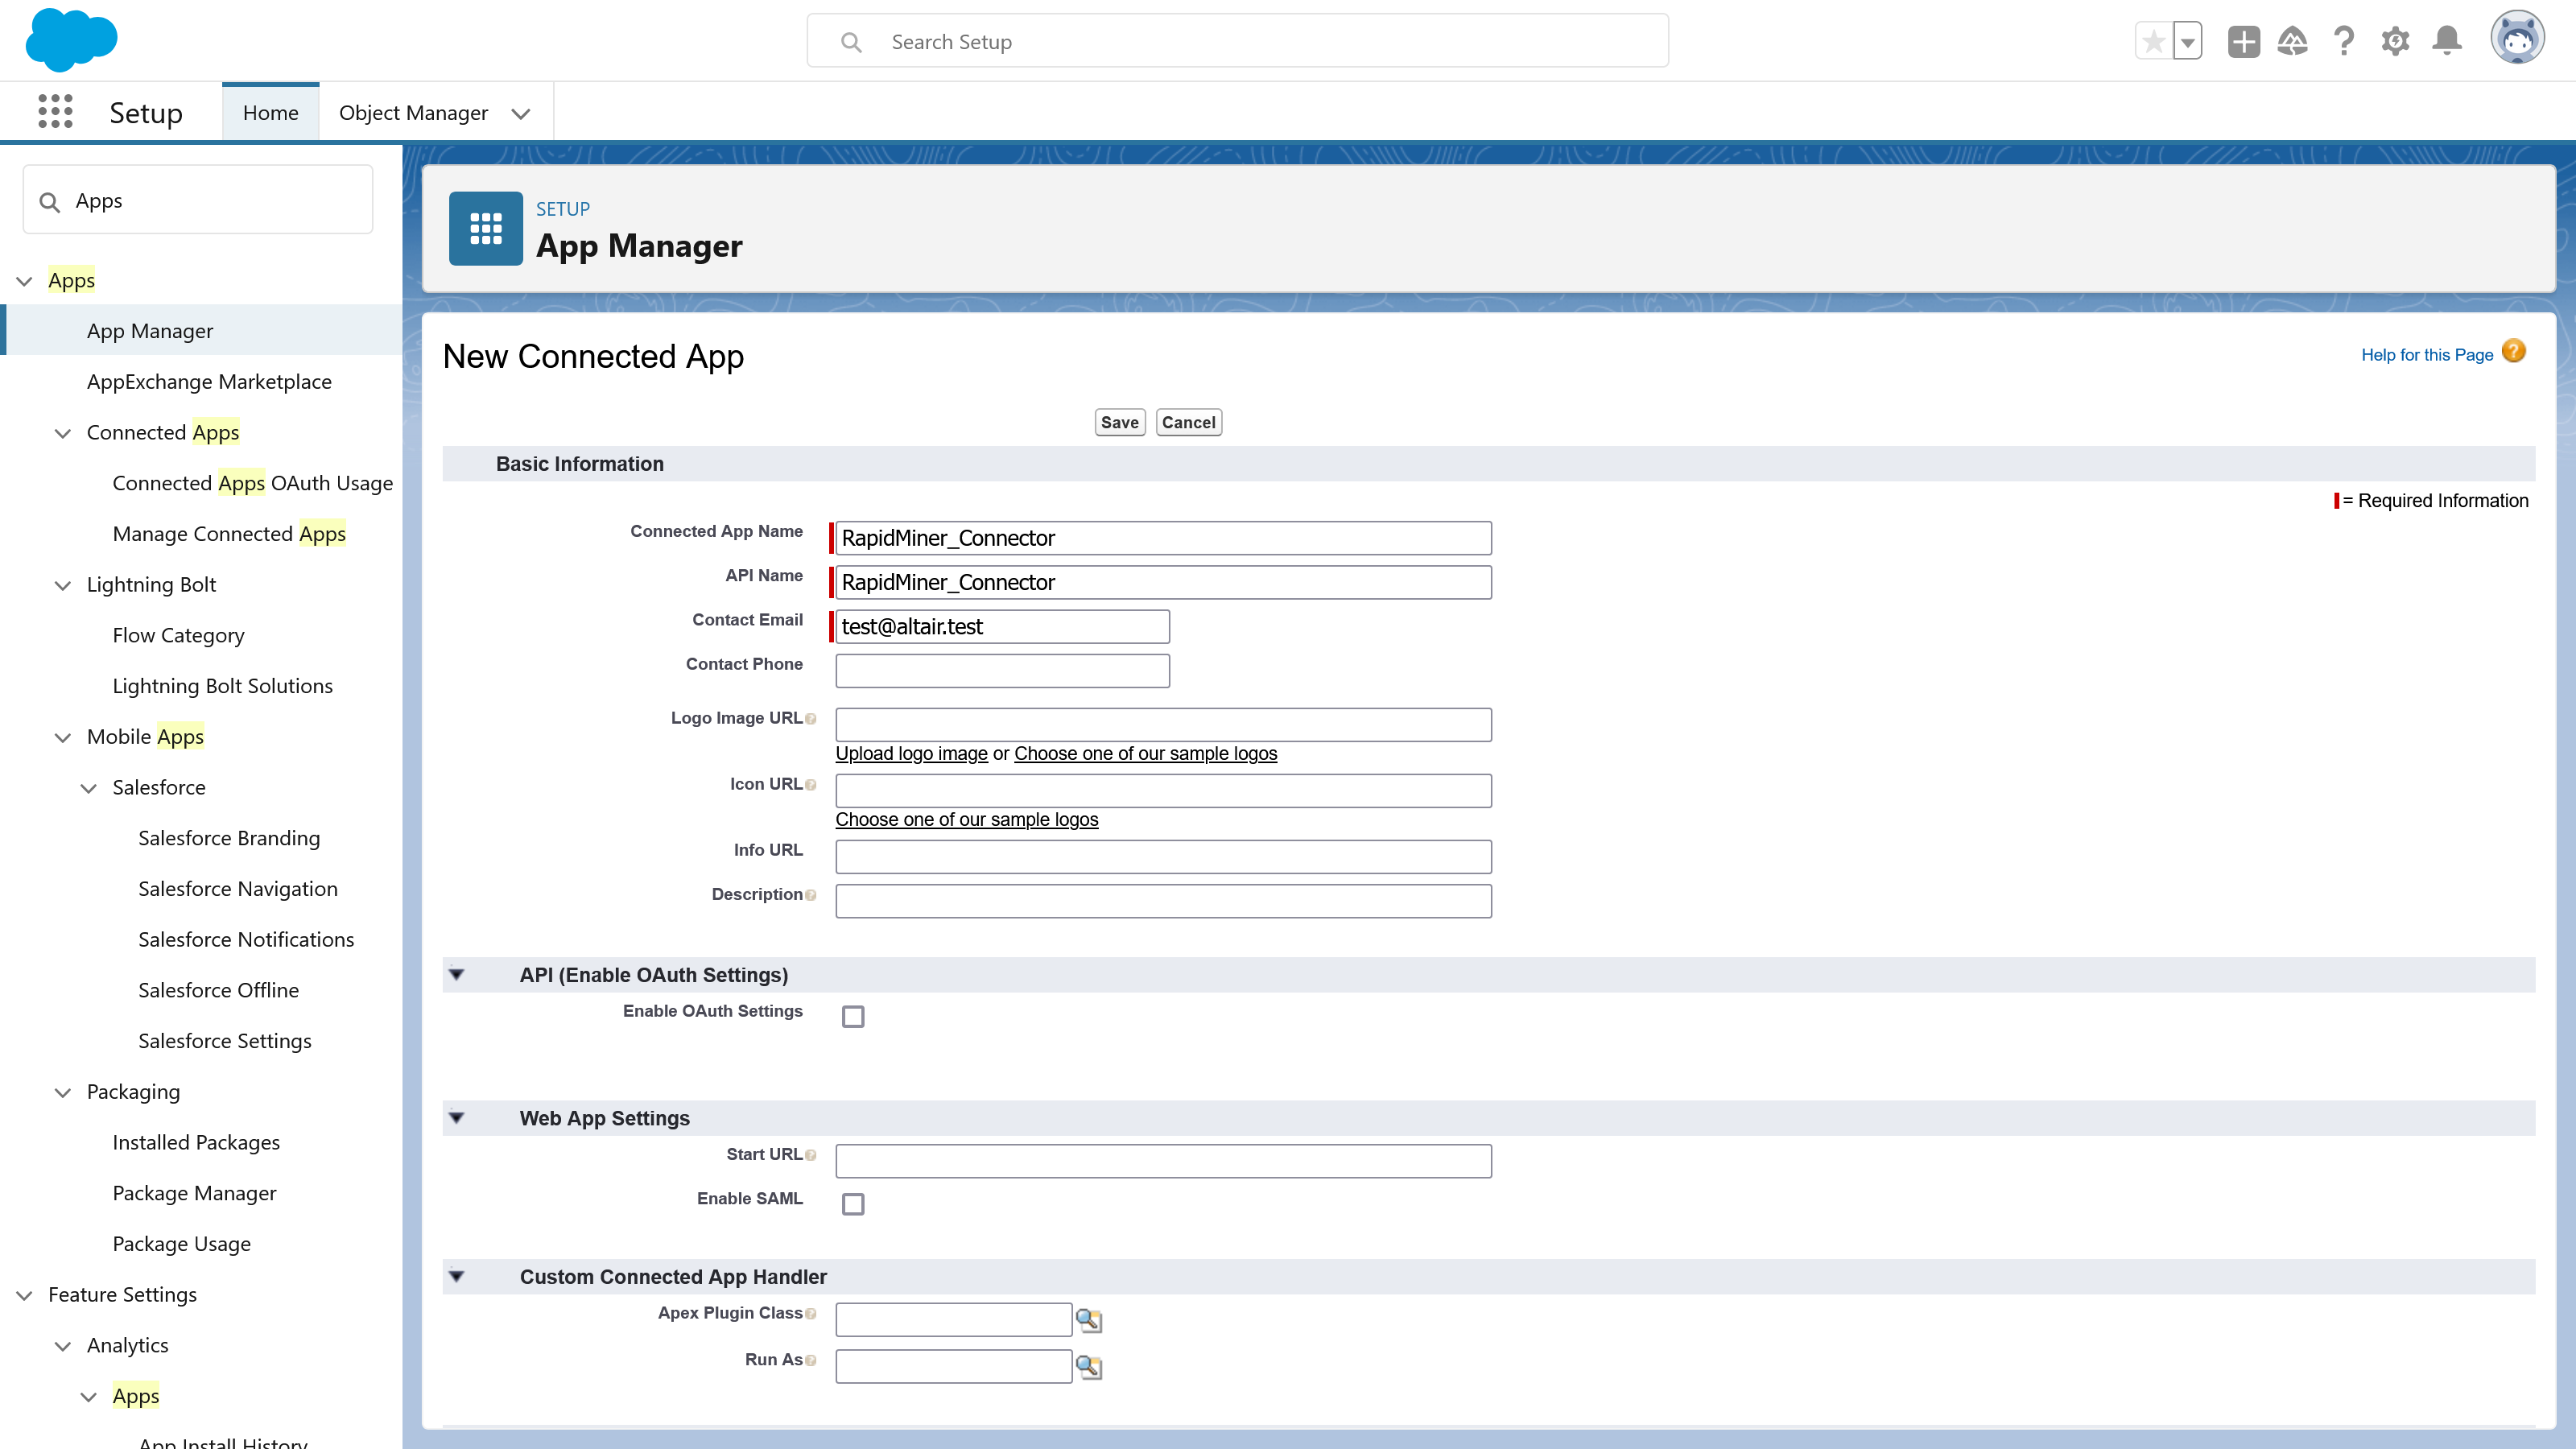The image size is (2576, 1449).
Task: Click the Cancel button
Action: click(x=1188, y=422)
